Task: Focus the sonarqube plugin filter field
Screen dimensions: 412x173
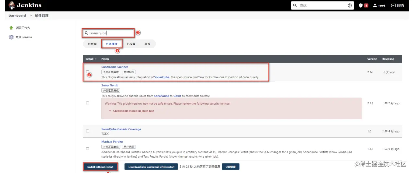Action: [x=108, y=33]
